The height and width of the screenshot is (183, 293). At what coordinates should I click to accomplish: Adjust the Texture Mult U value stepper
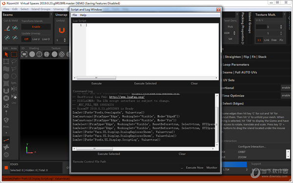click(x=281, y=27)
